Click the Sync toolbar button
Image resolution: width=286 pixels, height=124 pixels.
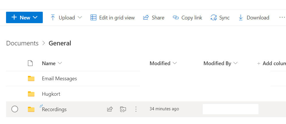tap(220, 17)
